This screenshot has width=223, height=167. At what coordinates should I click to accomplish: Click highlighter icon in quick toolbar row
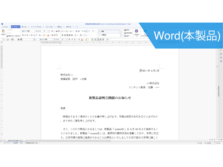[86, 39]
